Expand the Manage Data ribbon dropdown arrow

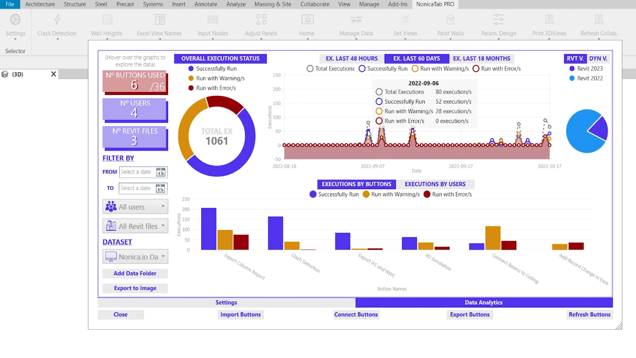point(356,39)
